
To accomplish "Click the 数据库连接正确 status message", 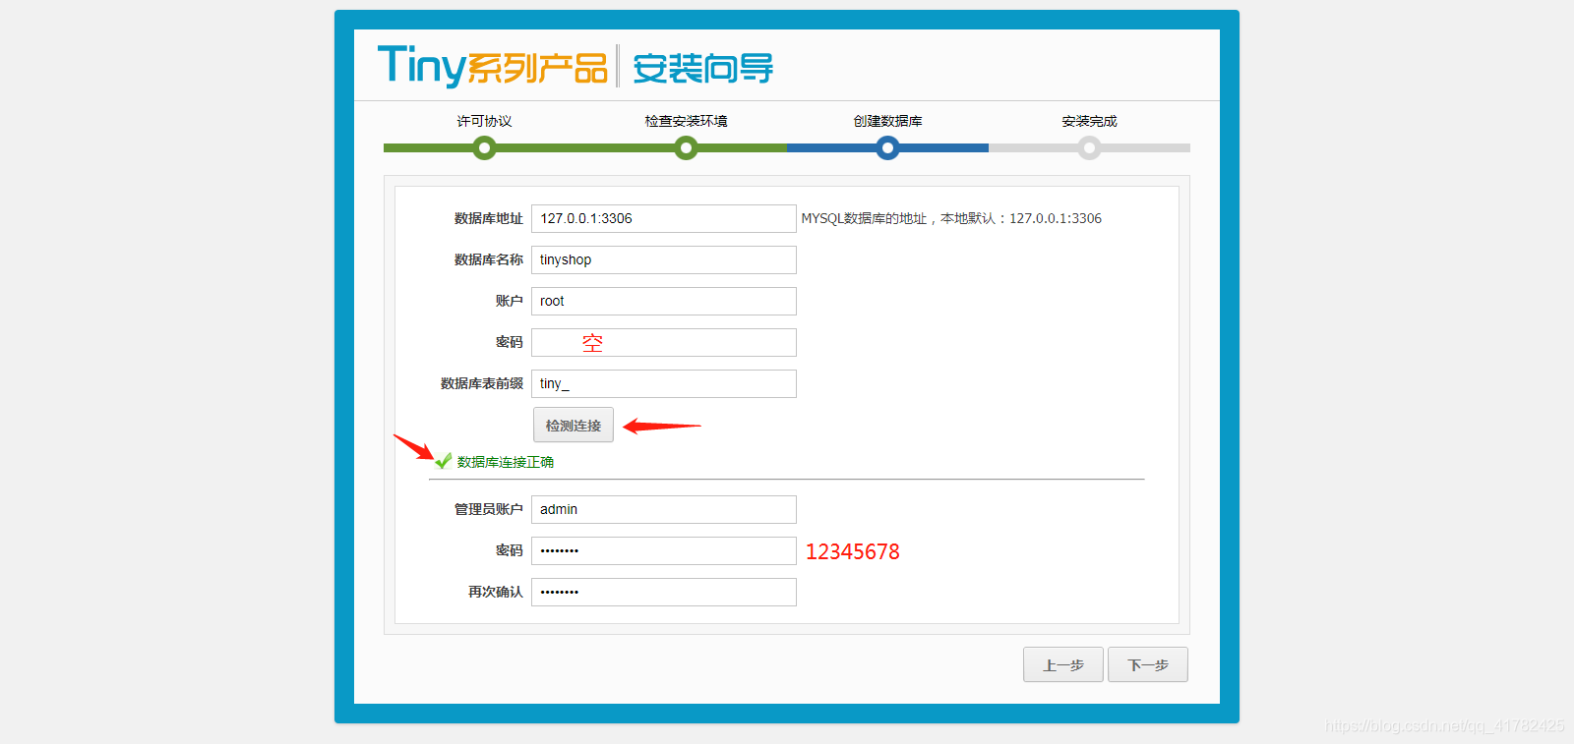I will (x=506, y=462).
